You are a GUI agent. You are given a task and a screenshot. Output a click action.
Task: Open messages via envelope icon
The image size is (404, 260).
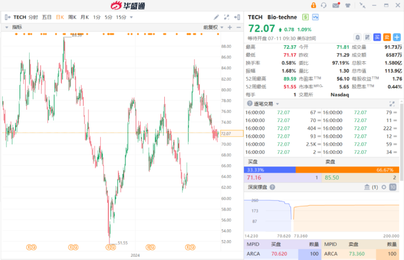(x=336, y=5)
